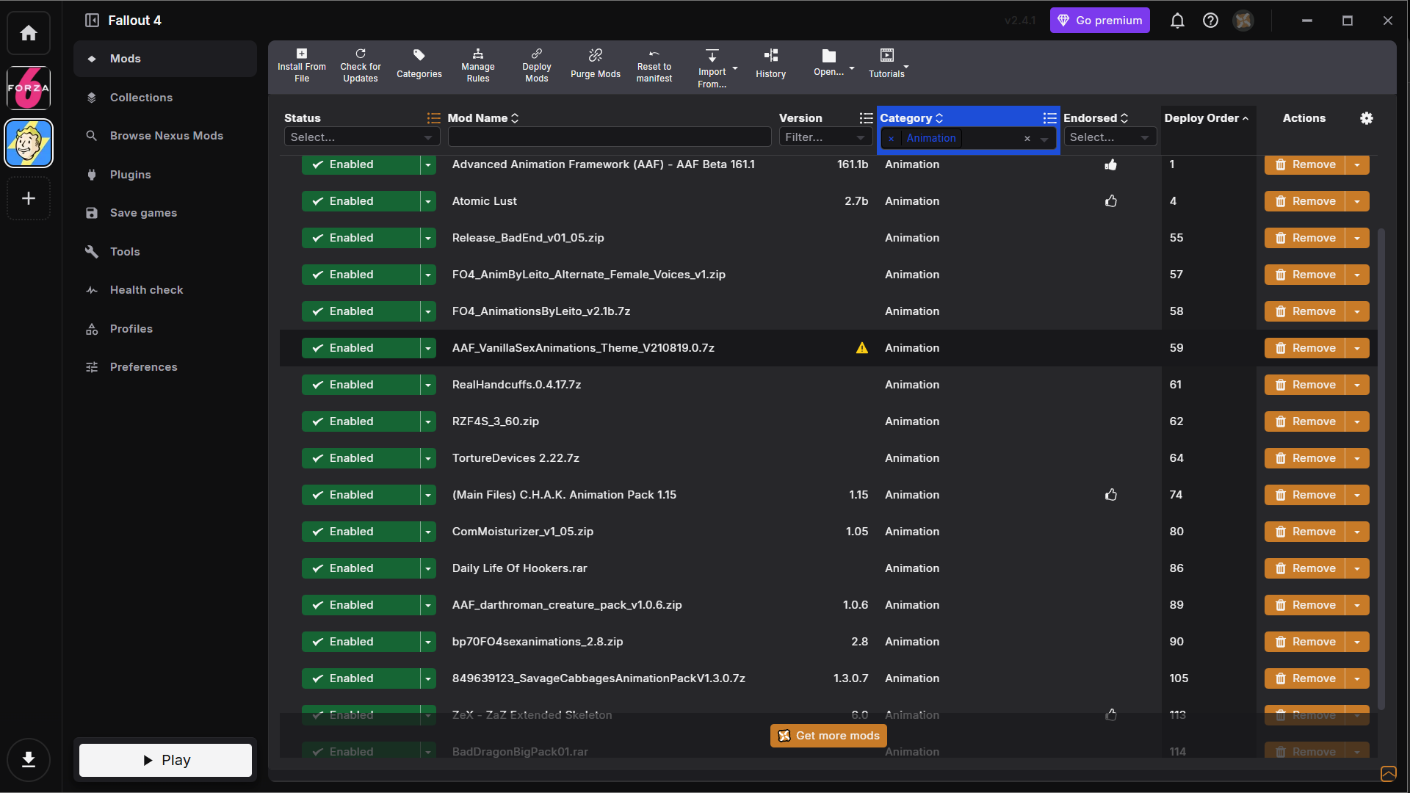Select the Fallout 4 Vault Boy game icon
Screen dimensions: 1410x793
click(29, 143)
